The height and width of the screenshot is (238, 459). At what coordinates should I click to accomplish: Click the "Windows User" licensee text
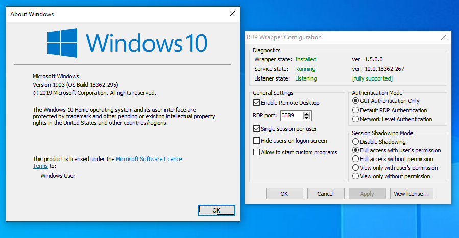tap(58, 176)
